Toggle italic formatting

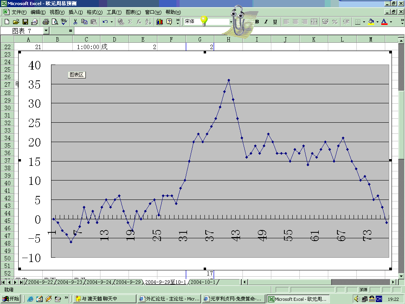pyautogui.click(x=266, y=22)
